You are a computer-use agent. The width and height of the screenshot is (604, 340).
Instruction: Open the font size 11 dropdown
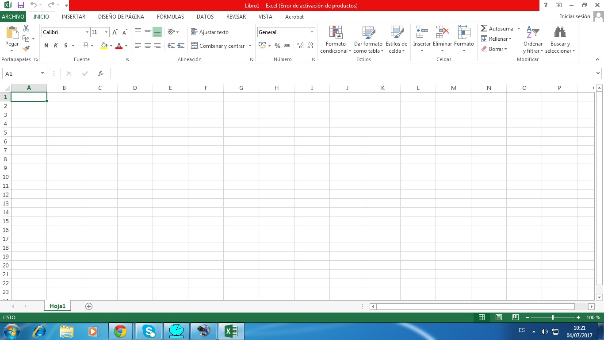click(x=106, y=32)
